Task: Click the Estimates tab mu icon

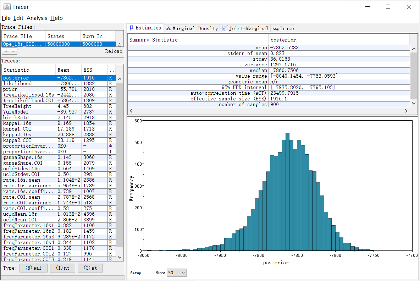Action: pyautogui.click(x=131, y=28)
